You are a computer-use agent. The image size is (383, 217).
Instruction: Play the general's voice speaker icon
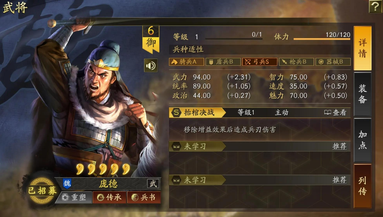tap(151, 66)
